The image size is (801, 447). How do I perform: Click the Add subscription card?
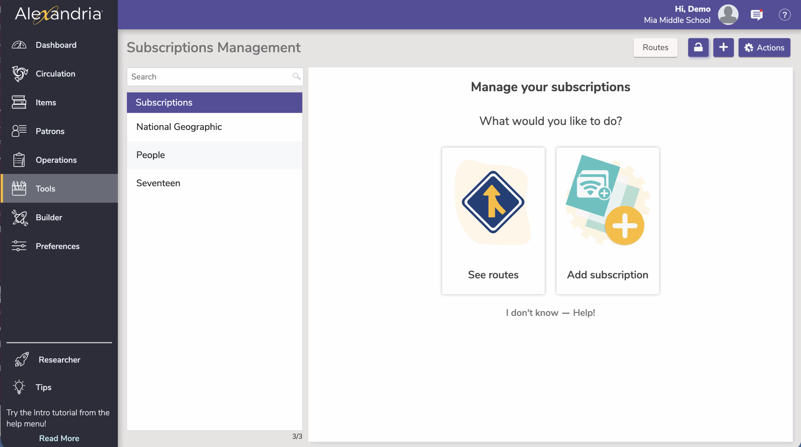pyautogui.click(x=607, y=221)
